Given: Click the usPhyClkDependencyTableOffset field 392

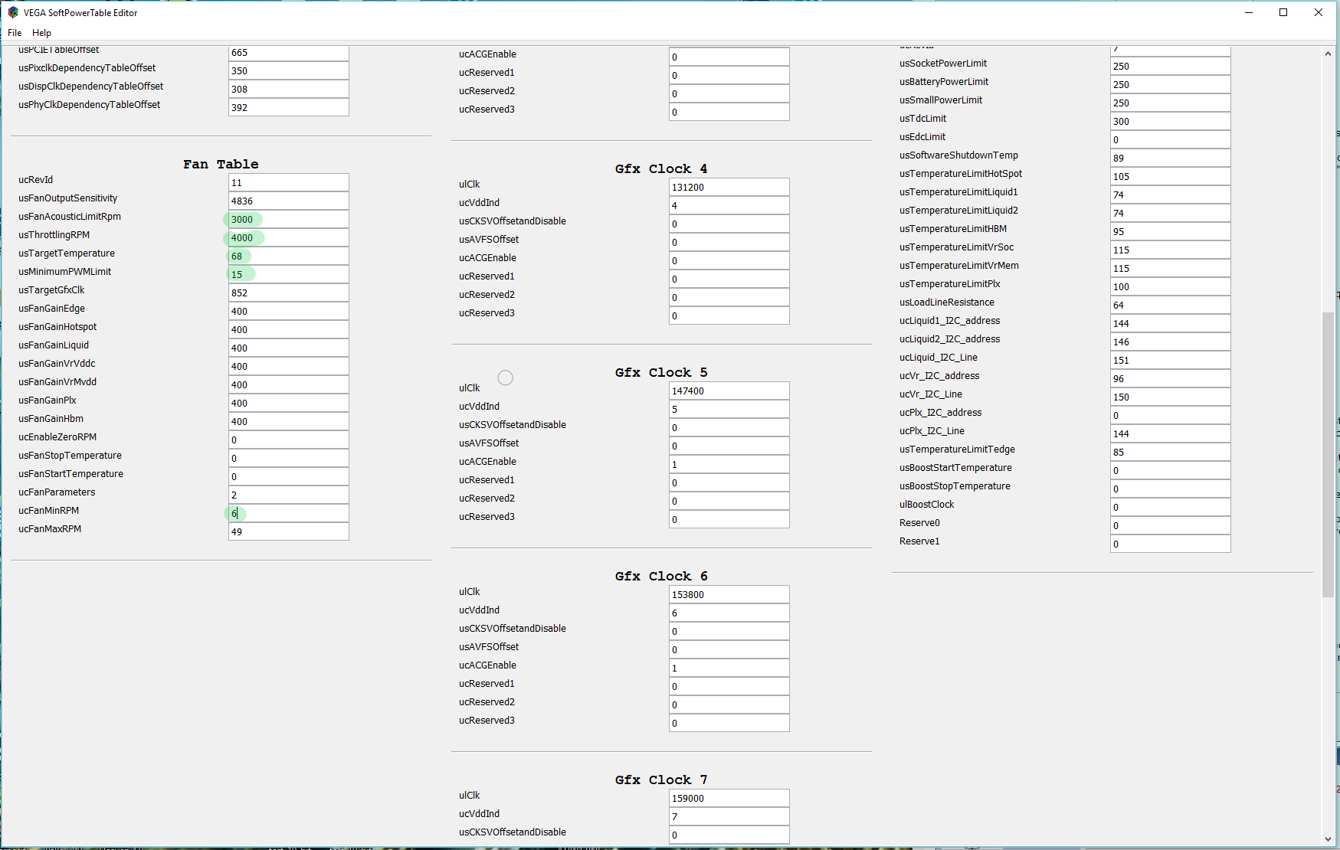Looking at the screenshot, I should 289,107.
